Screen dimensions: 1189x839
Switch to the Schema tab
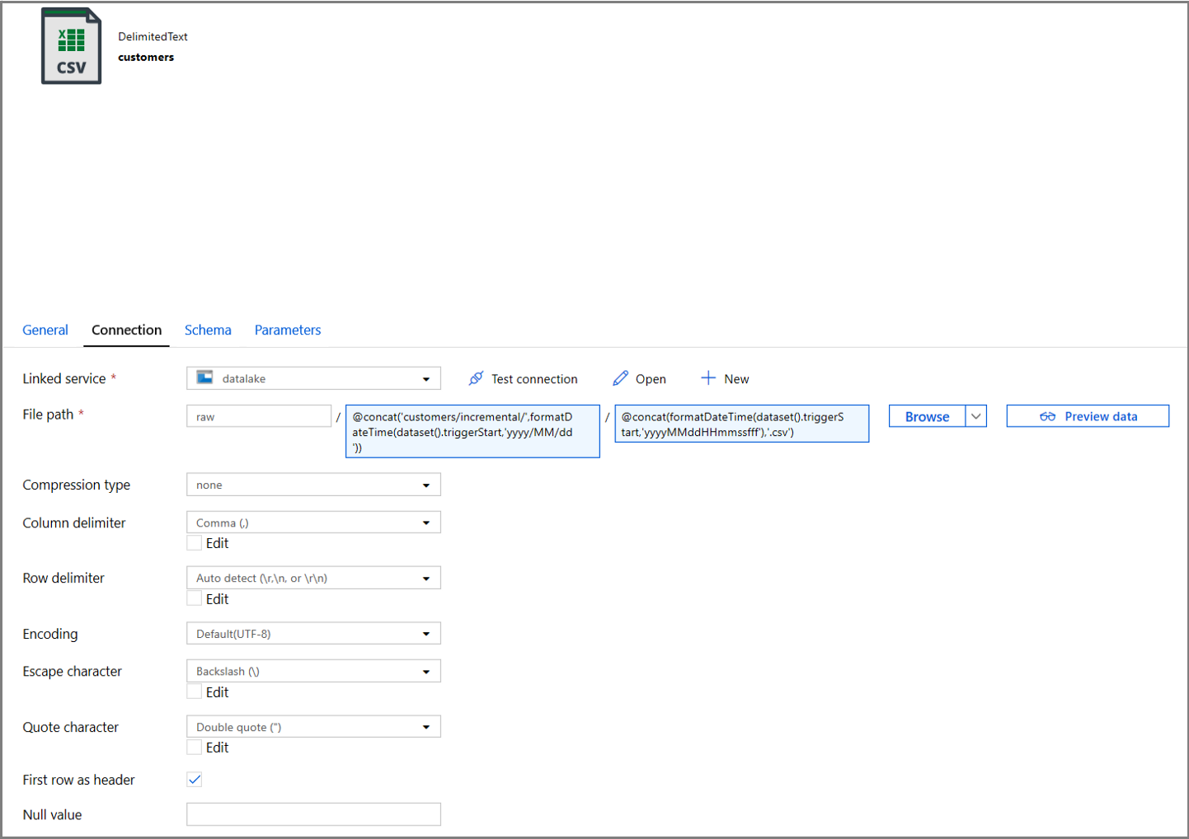point(208,330)
